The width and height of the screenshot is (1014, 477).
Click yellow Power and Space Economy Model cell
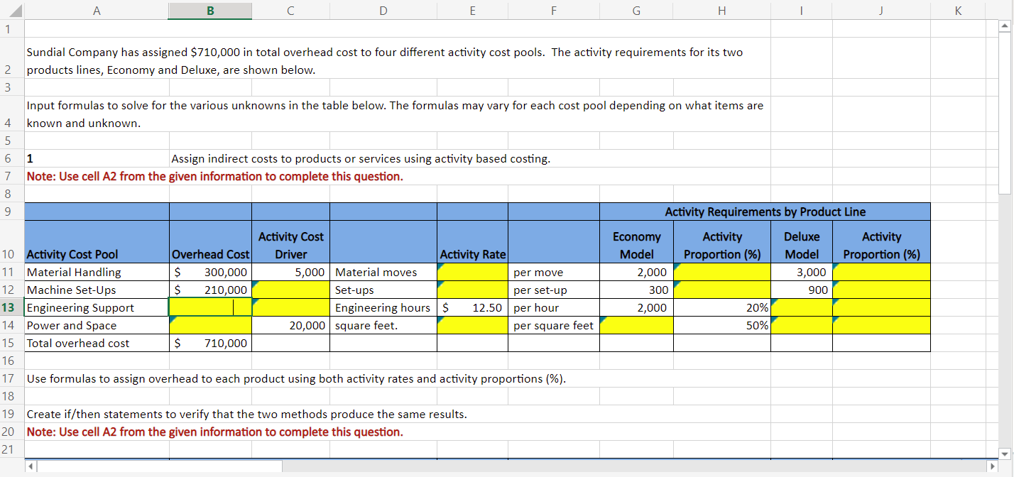point(636,325)
